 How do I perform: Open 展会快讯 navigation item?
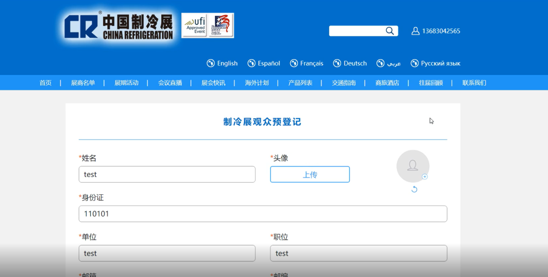(213, 83)
